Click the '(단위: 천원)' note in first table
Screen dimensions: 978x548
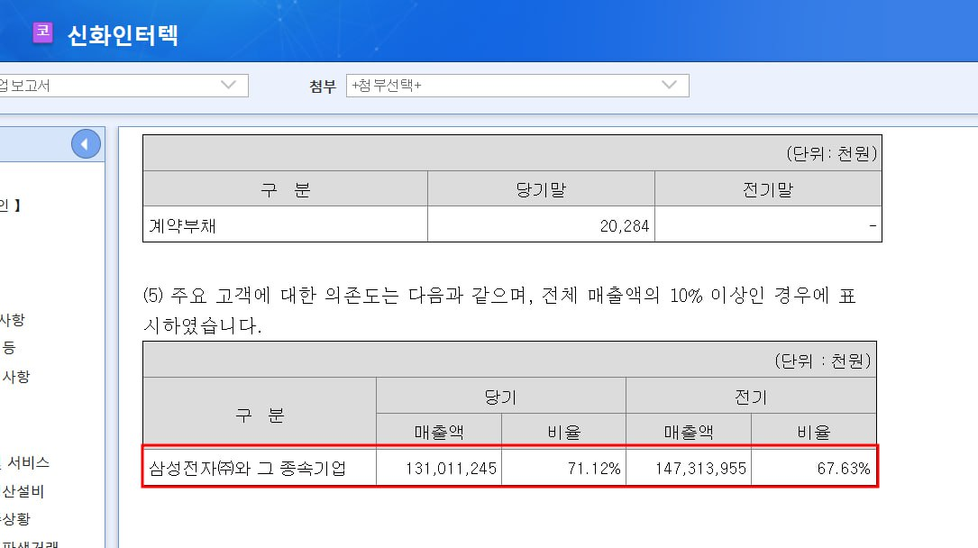pos(831,153)
